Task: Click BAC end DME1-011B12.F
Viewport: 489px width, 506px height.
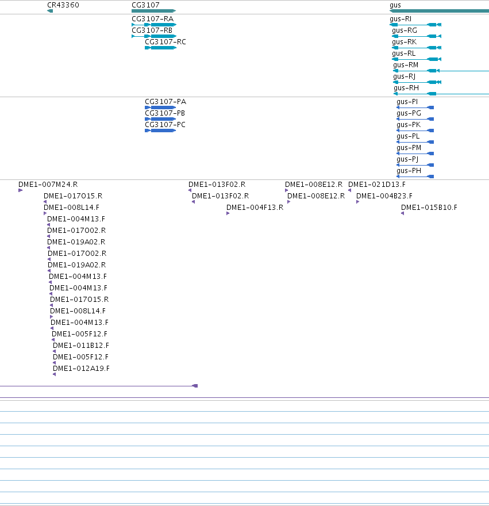Action: tap(54, 351)
